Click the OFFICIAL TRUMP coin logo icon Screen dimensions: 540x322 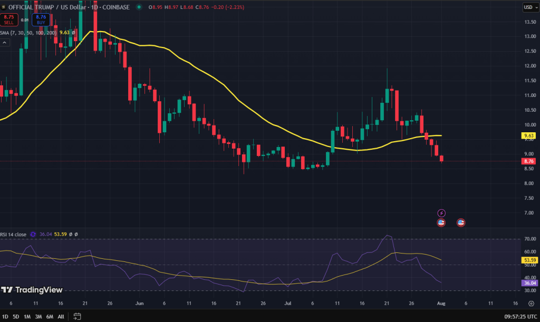[4, 7]
